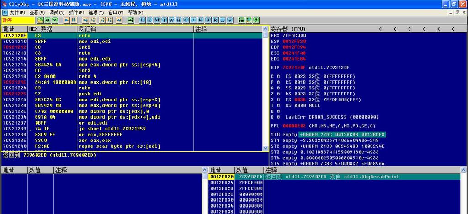Click the 数值 header in dump pane
This screenshot has height=214, width=468.
pos(41,170)
